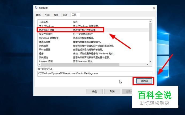The width and height of the screenshot is (185, 115).
Task: Select the 事件查看器 tool row
Action: (93, 49)
